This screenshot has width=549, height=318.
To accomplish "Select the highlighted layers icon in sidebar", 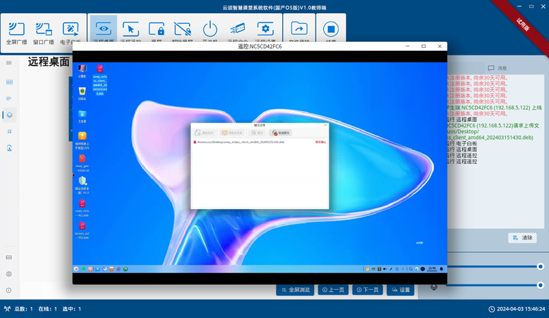I will coord(10,115).
